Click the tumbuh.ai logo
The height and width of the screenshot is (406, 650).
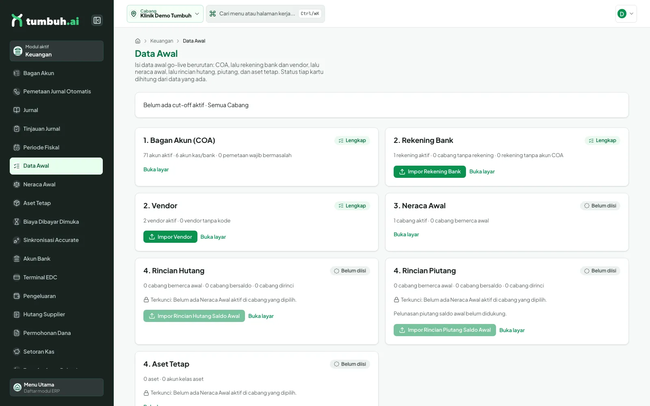(45, 21)
